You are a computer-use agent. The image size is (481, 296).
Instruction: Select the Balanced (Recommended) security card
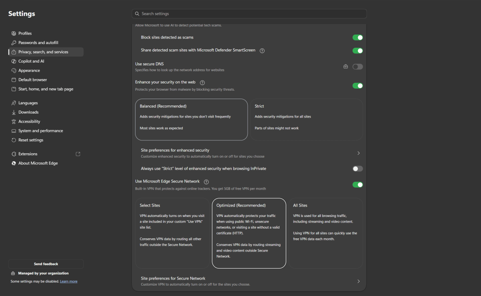[x=192, y=120]
